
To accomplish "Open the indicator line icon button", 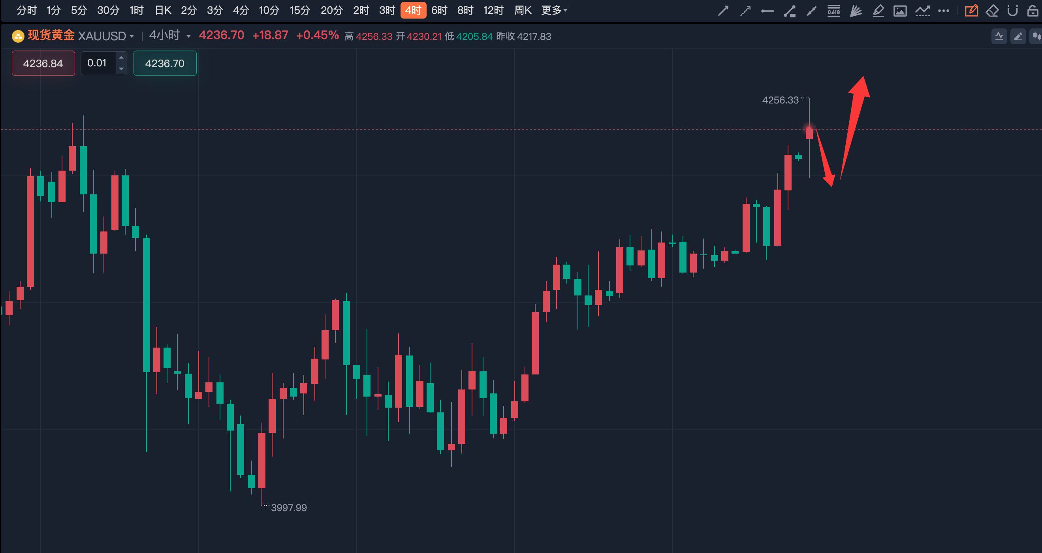I will [x=999, y=36].
